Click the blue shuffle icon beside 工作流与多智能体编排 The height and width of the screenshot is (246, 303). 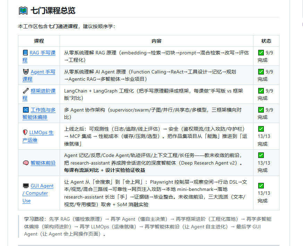click(26, 110)
